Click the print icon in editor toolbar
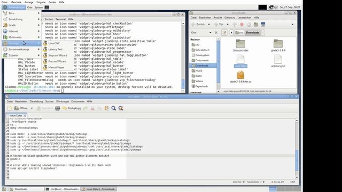 point(58,108)
